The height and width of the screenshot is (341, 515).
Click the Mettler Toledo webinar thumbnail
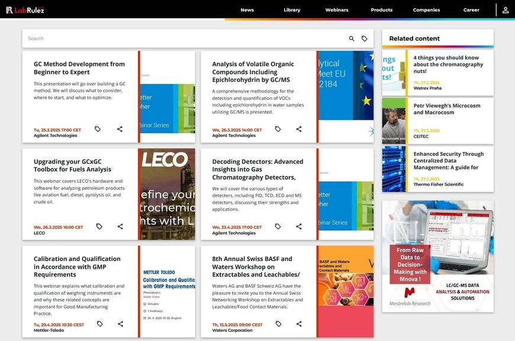[168, 291]
